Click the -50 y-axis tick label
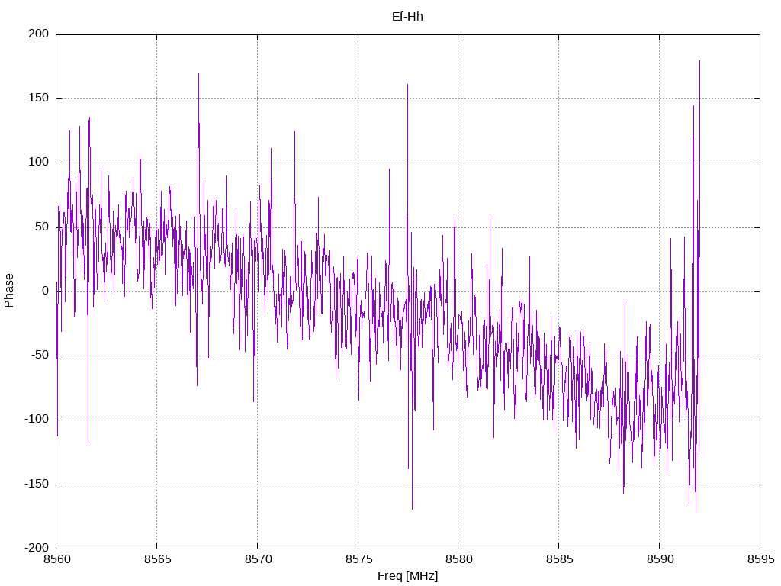 (x=40, y=356)
